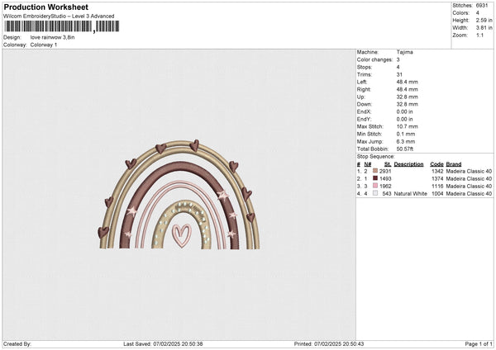Choose the Natural White color swatch
Image resolution: width=496 pixels, height=350 pixels.
[x=375, y=193]
